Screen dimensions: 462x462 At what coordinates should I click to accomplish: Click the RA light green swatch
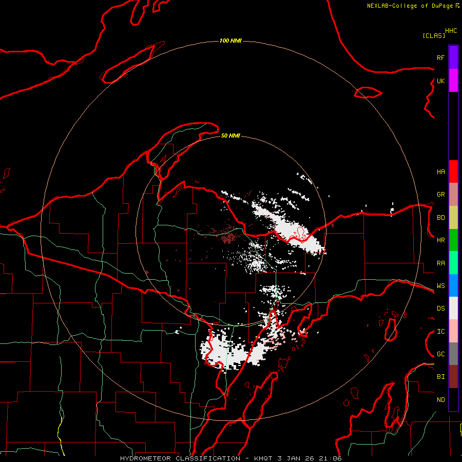point(453,263)
